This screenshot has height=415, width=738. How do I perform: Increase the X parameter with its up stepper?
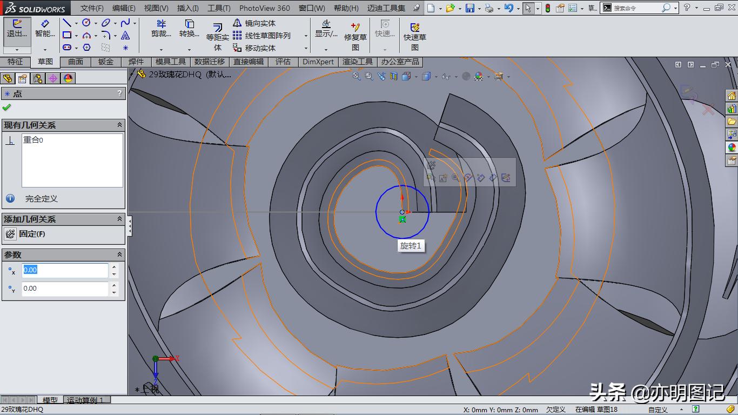click(113, 266)
